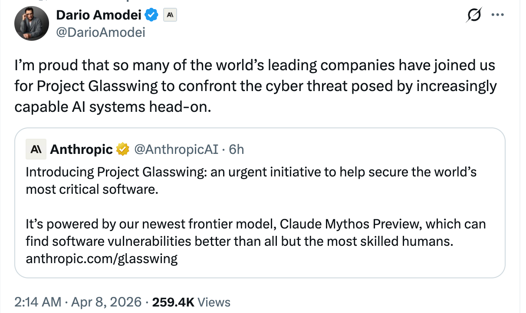Click the blue verified checkmark badge
Viewport: 526px width, 313px height.
[x=151, y=16]
